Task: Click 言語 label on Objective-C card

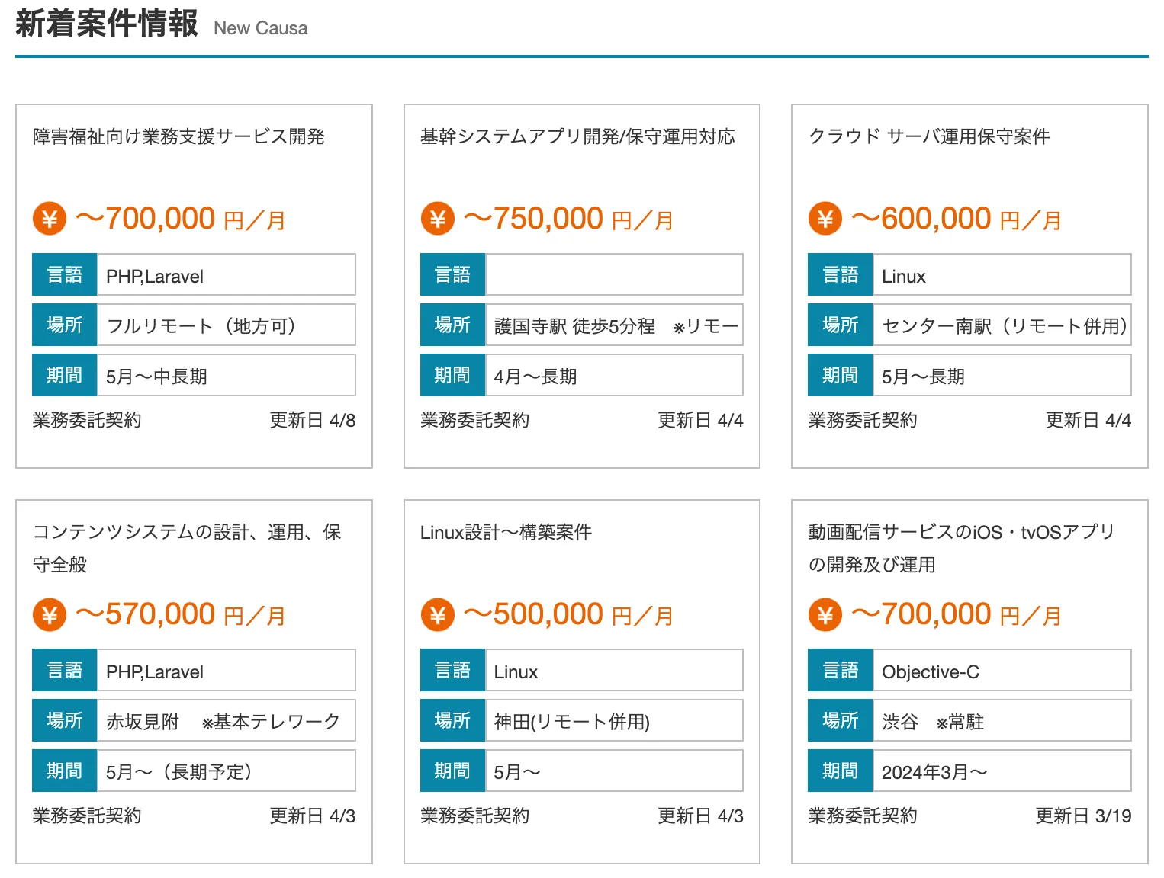Action: click(840, 671)
